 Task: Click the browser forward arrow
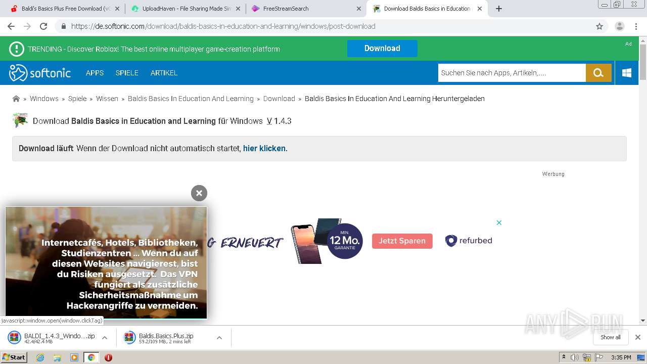coord(27,26)
